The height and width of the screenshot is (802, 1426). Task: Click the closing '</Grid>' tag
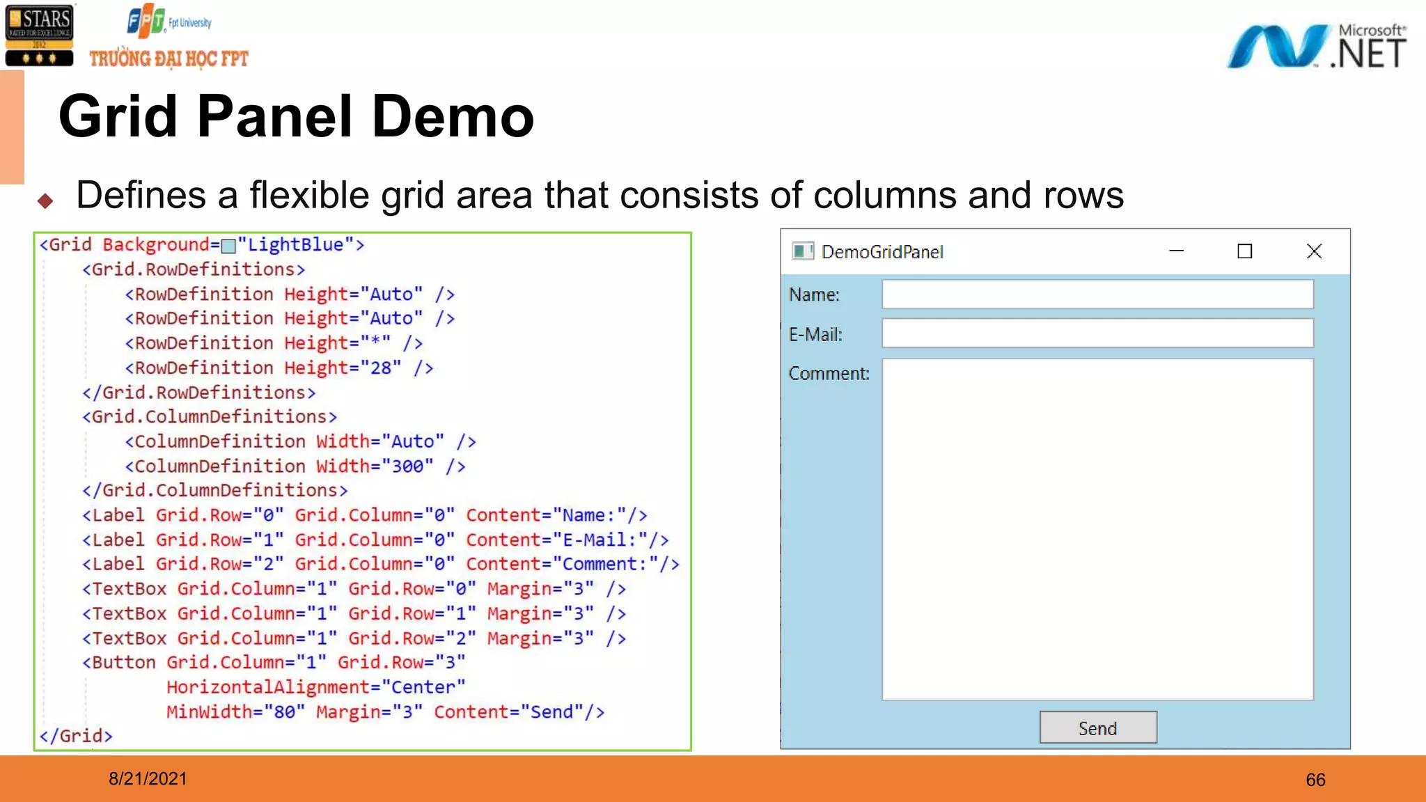pyautogui.click(x=76, y=736)
